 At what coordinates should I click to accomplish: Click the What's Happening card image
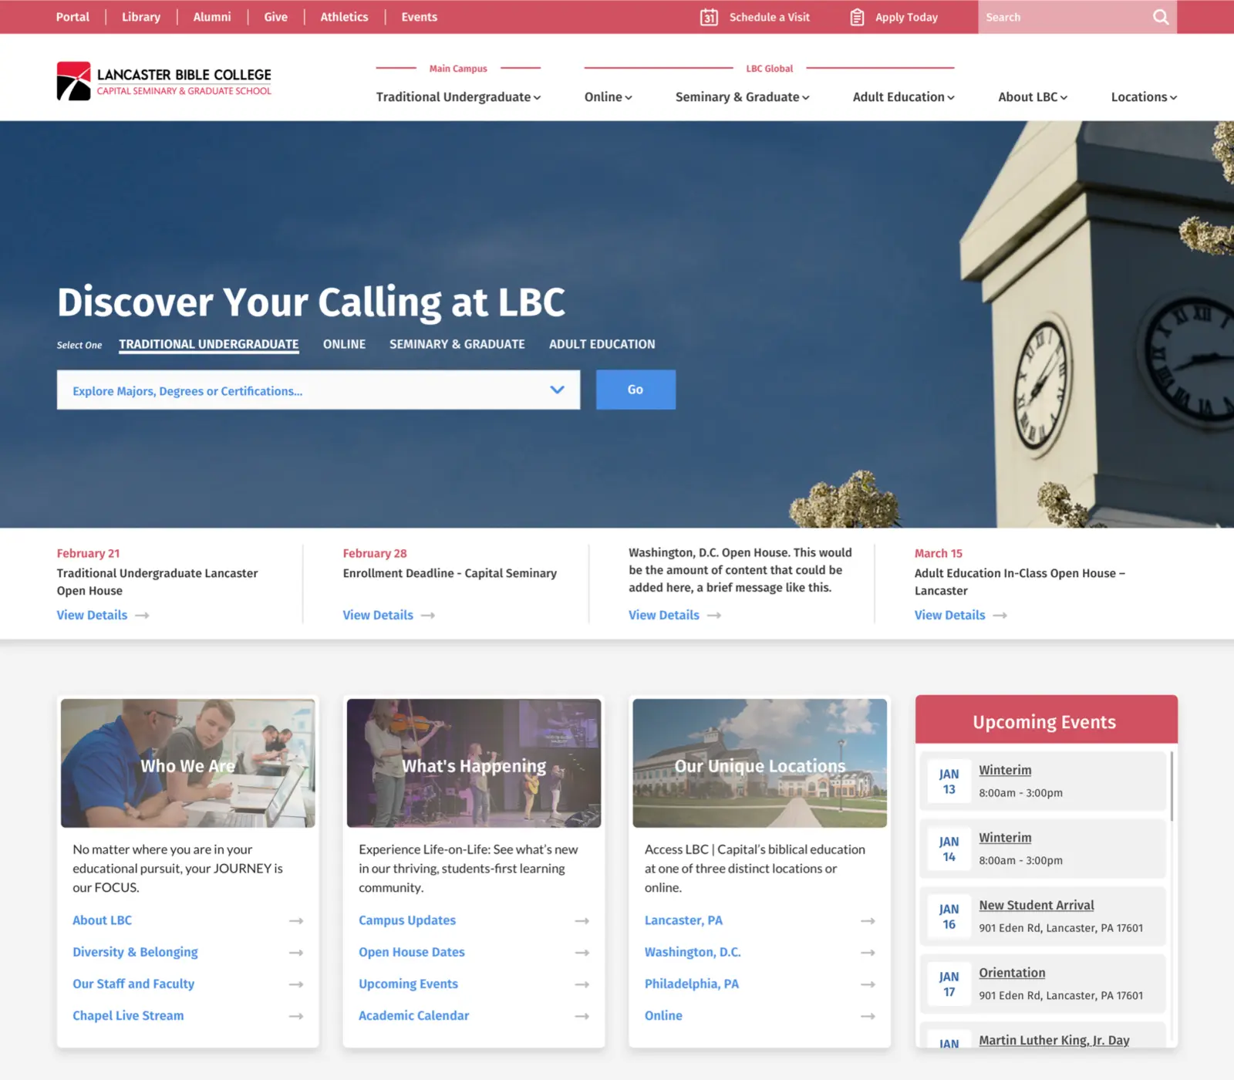pos(474,763)
